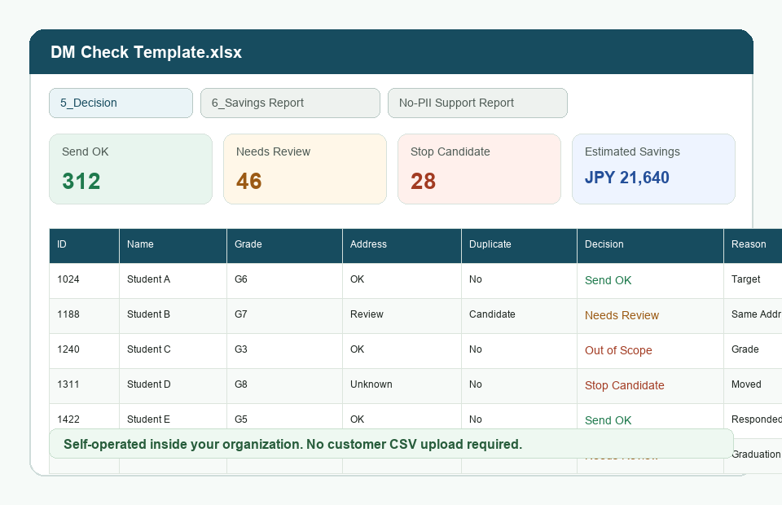Screen dimensions: 782x505
Task: Open the 6_Savings Report tab
Action: 290,103
